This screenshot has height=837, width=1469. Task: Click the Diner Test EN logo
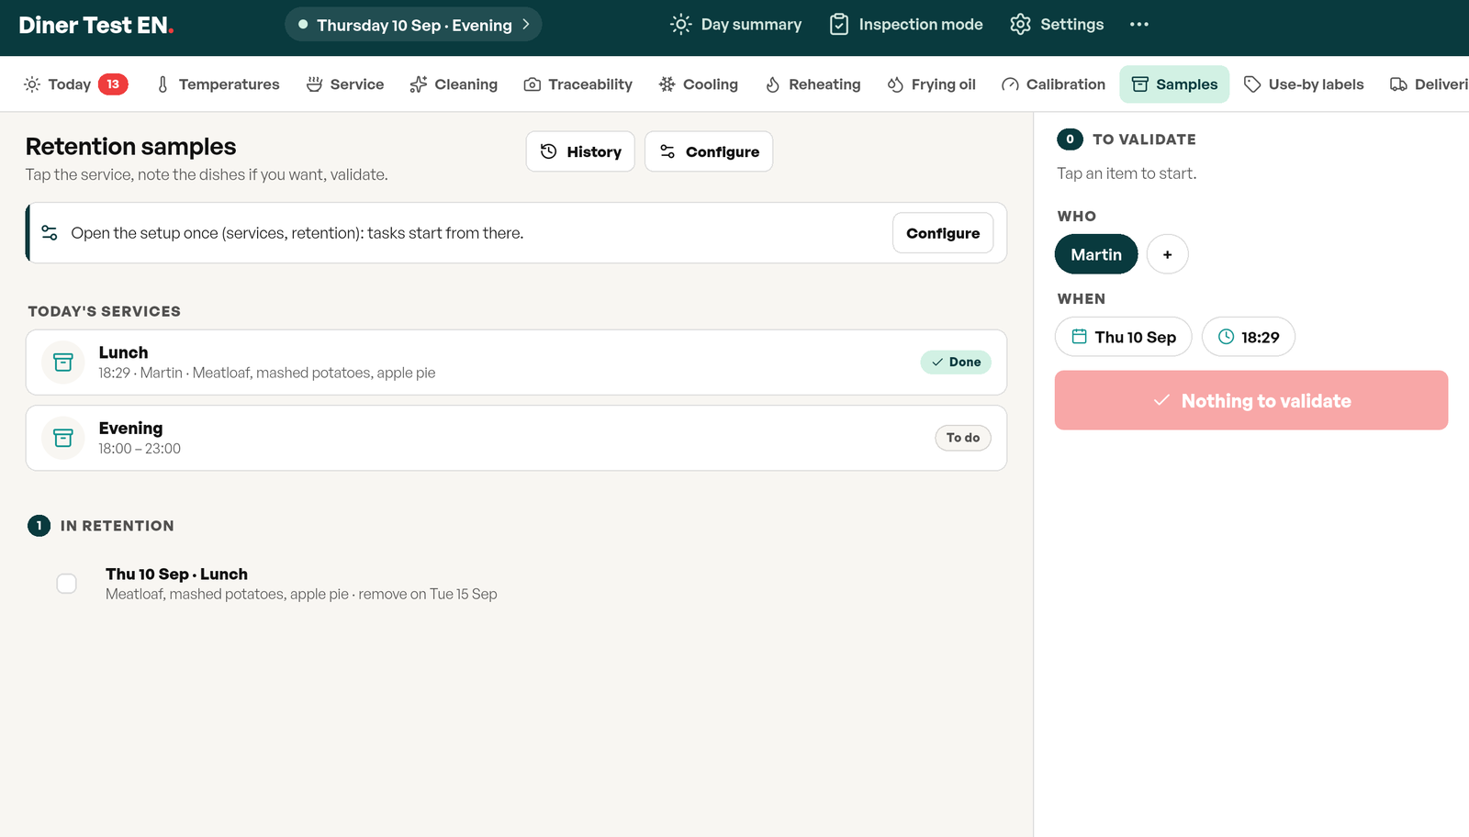pyautogui.click(x=96, y=26)
